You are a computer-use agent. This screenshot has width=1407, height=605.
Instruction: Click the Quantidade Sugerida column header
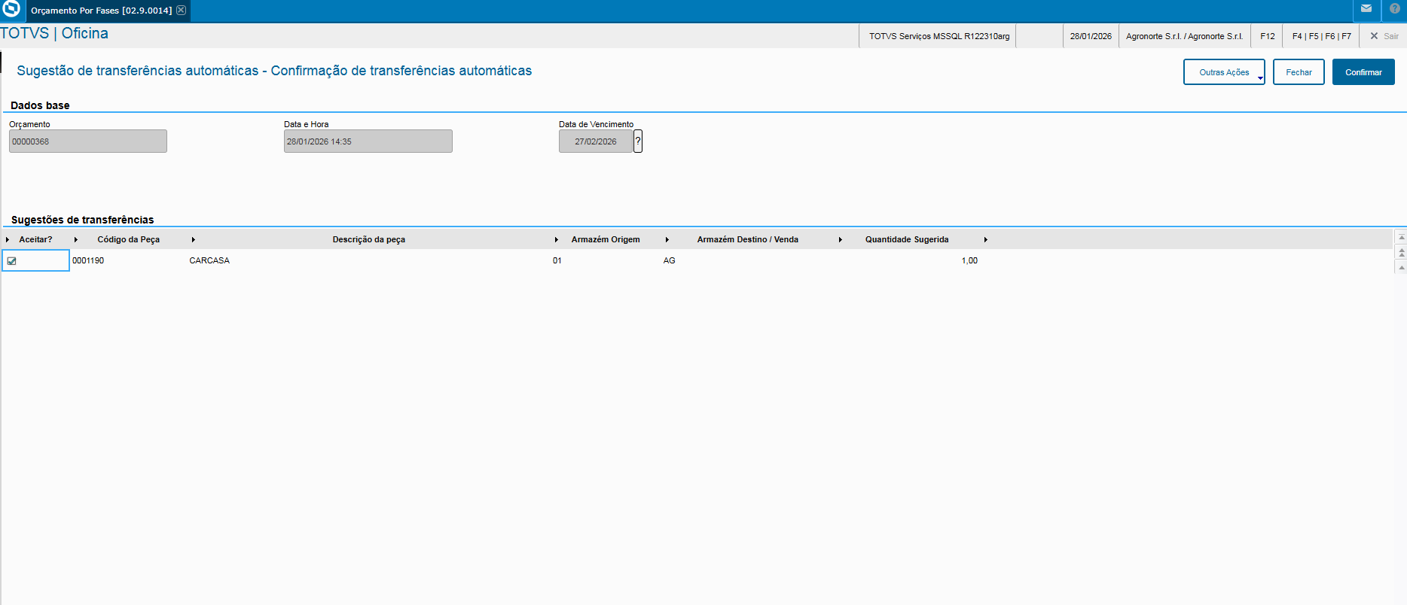pyautogui.click(x=907, y=239)
